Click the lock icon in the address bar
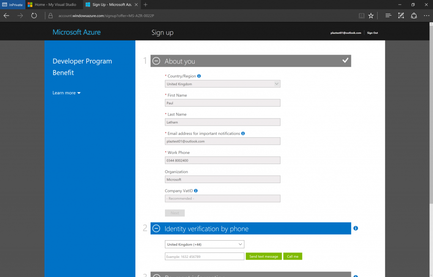This screenshot has width=433, height=277. pos(51,16)
